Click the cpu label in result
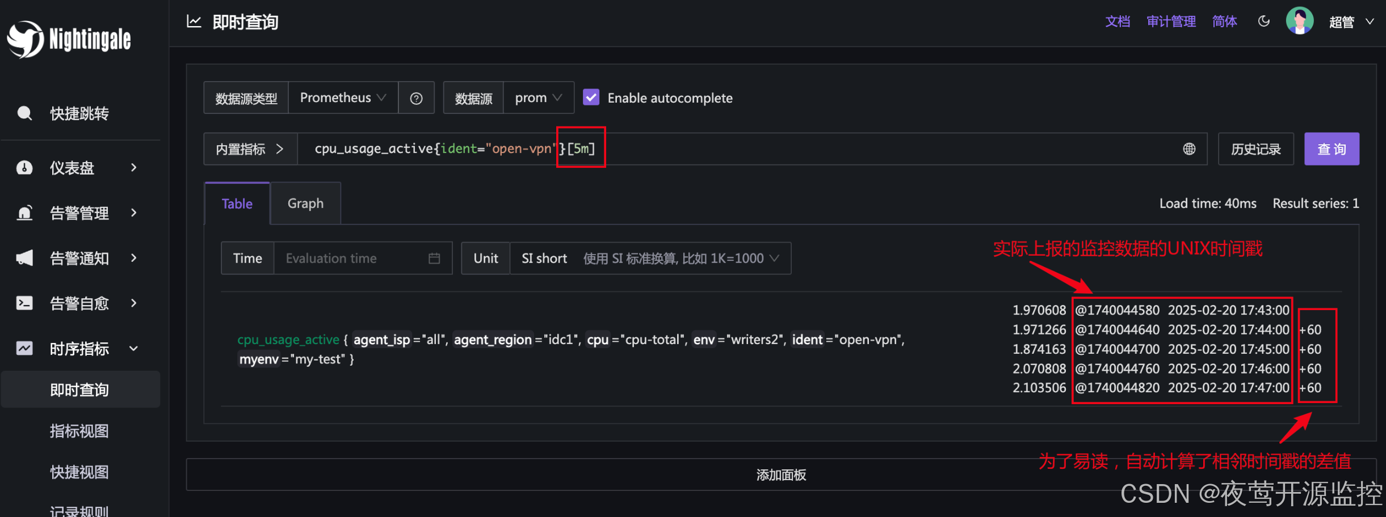This screenshot has width=1386, height=517. pos(598,340)
